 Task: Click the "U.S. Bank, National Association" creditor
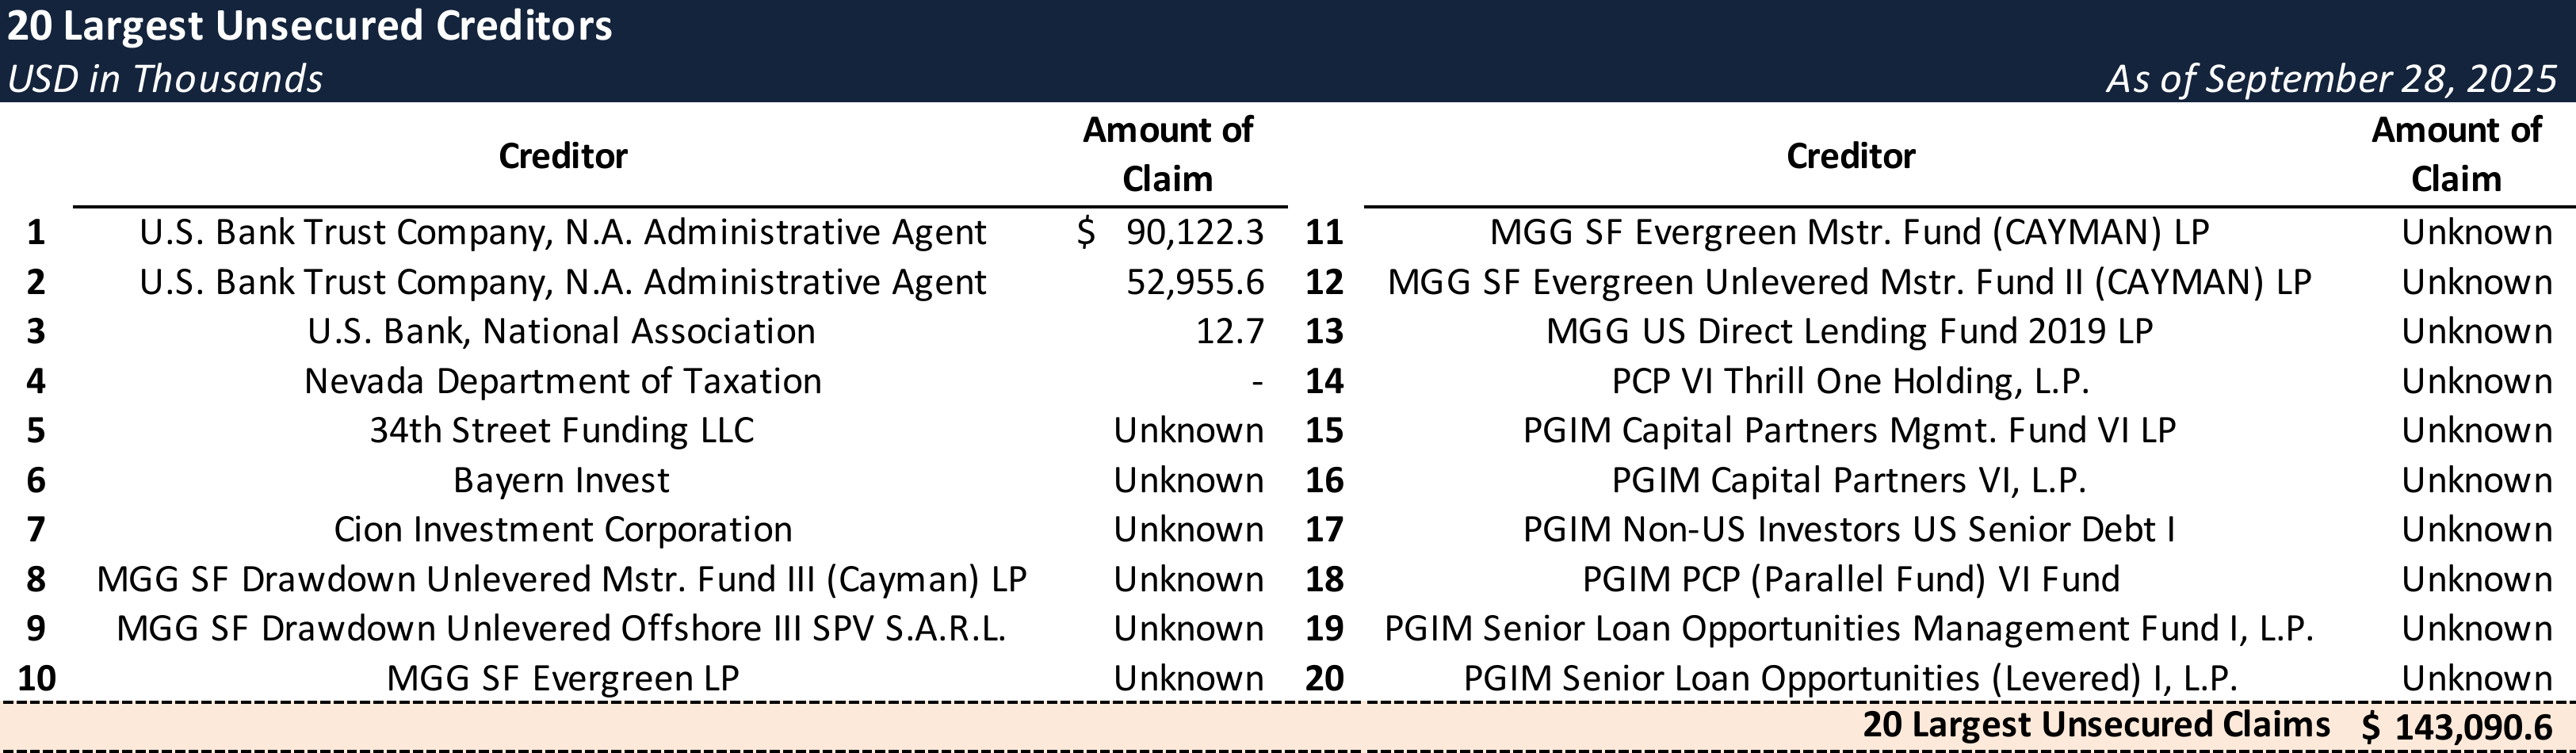point(561,331)
